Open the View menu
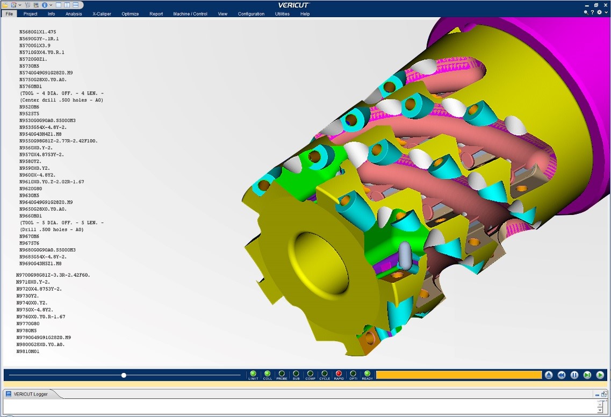This screenshot has height=417, width=611. (222, 13)
